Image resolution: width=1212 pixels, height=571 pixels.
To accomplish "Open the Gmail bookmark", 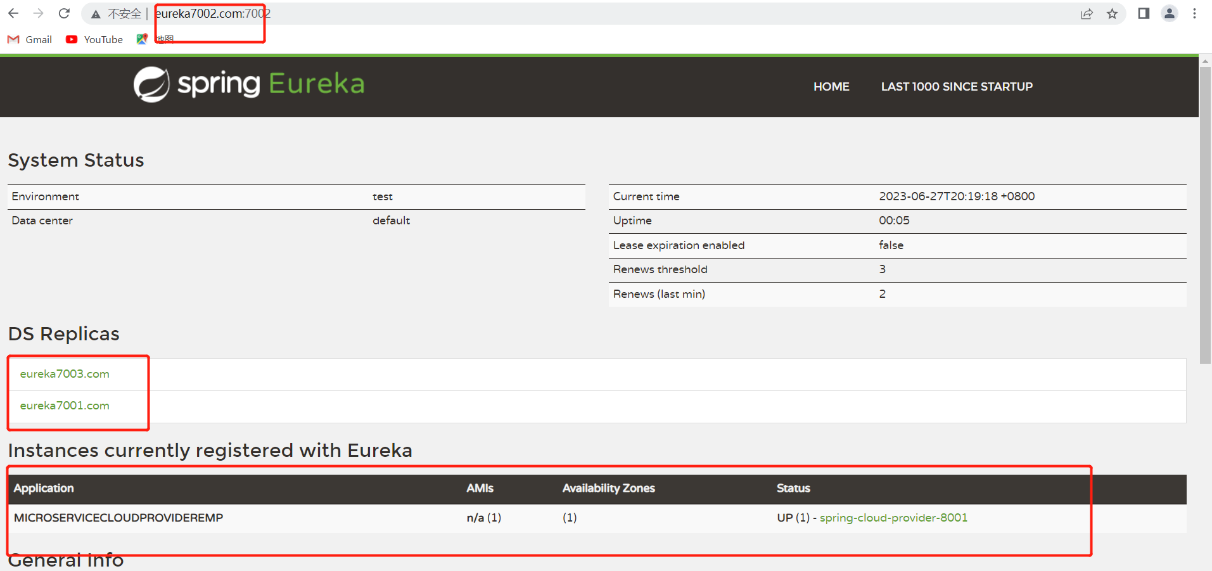I will [30, 39].
